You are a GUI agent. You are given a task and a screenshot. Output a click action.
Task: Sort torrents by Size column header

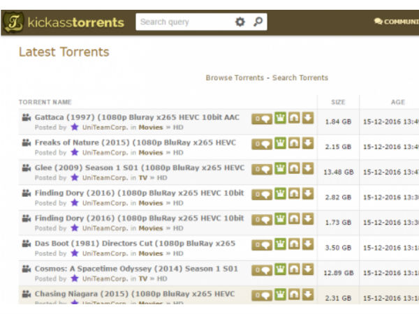coord(338,102)
